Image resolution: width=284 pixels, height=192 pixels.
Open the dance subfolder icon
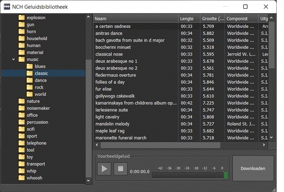(x=30, y=80)
